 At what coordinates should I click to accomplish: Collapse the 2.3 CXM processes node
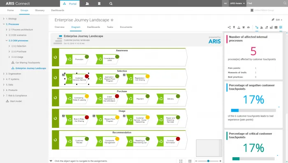click(x=7, y=41)
